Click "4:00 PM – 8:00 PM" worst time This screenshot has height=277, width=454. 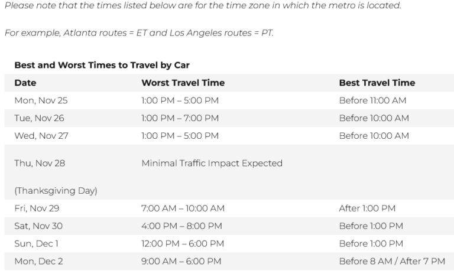[x=181, y=226]
